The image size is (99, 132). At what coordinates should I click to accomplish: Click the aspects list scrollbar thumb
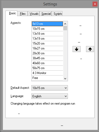click(65, 28)
